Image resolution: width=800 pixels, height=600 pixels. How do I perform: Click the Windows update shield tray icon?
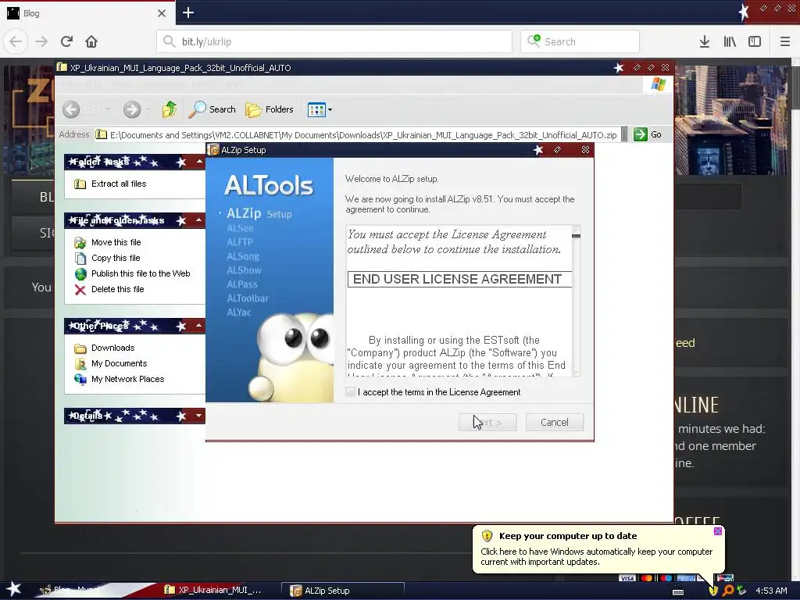pos(713,591)
